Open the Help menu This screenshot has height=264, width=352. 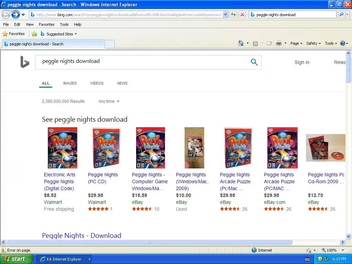tap(77, 24)
